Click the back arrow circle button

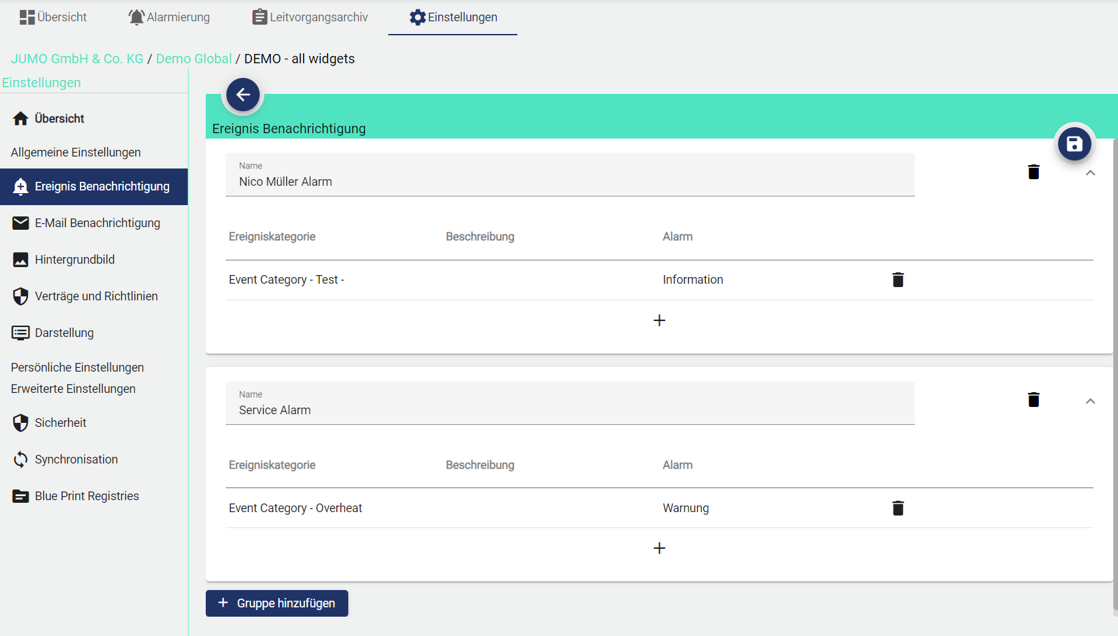click(x=243, y=95)
